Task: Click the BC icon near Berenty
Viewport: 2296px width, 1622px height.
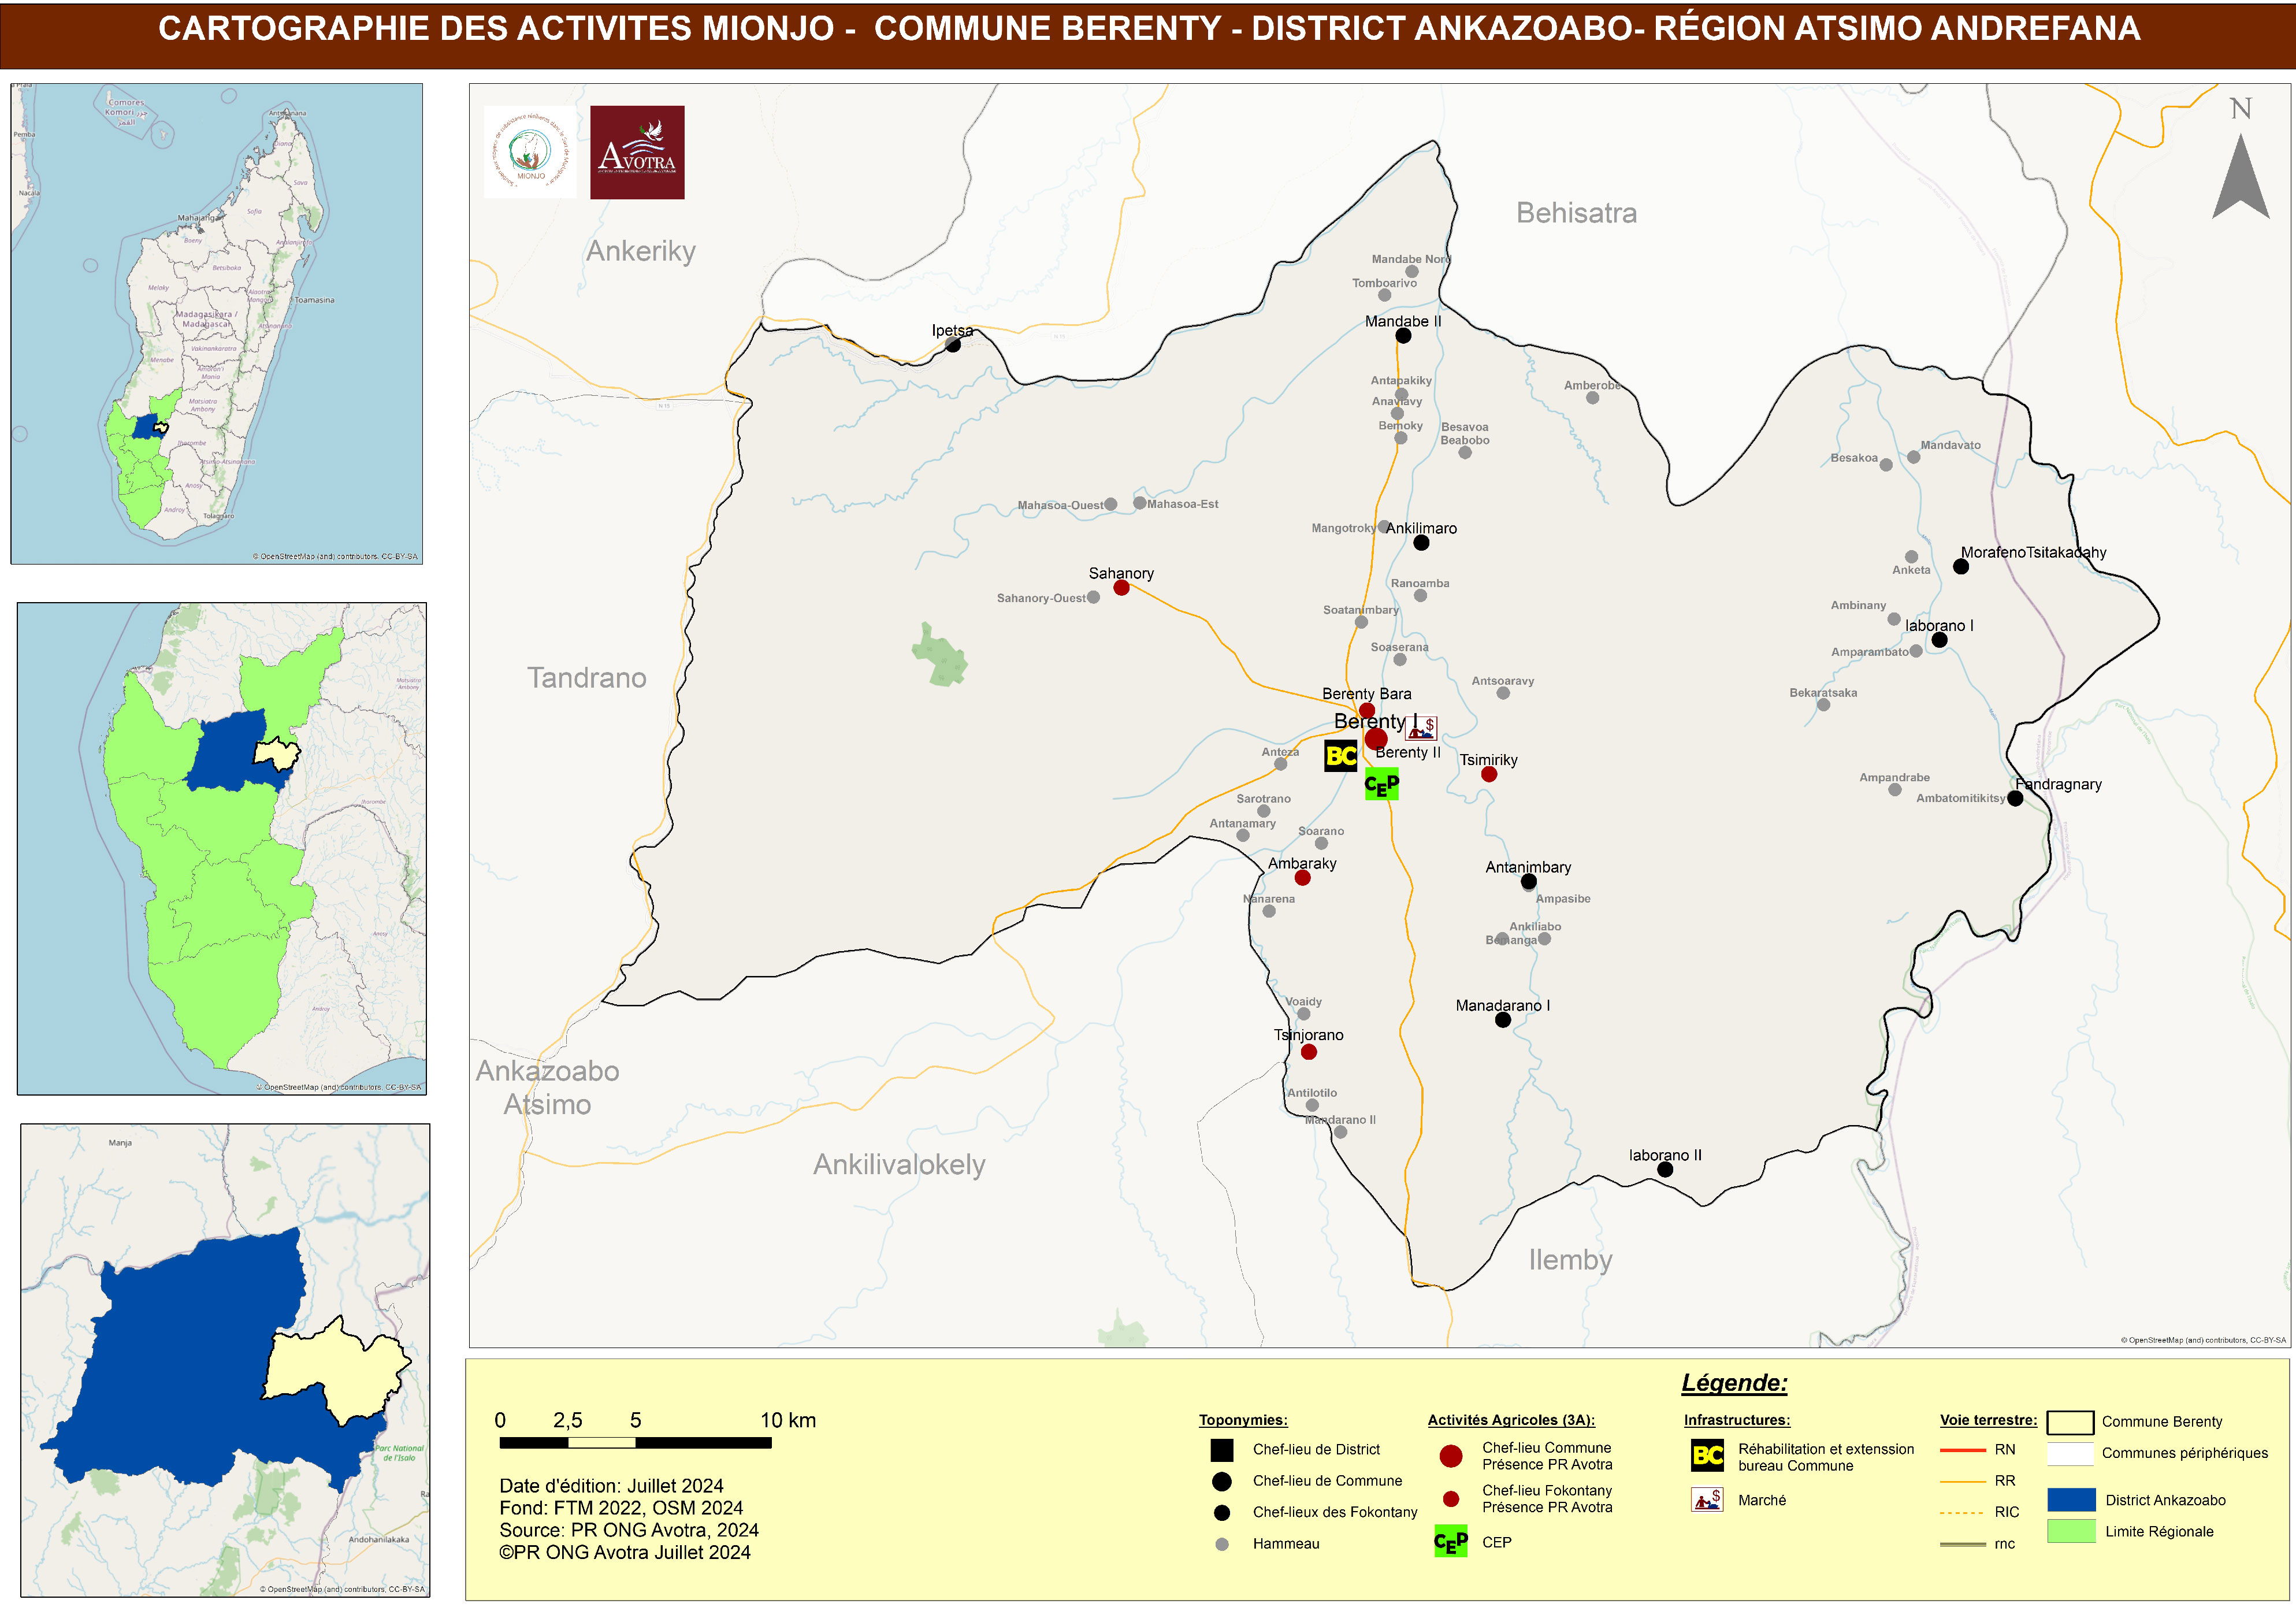Action: click(x=1340, y=756)
